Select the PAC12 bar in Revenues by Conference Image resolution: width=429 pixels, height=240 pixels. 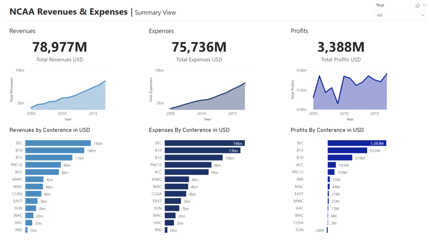pyautogui.click(x=43, y=165)
